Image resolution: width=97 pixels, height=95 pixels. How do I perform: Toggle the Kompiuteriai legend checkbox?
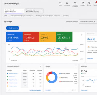[60, 78]
